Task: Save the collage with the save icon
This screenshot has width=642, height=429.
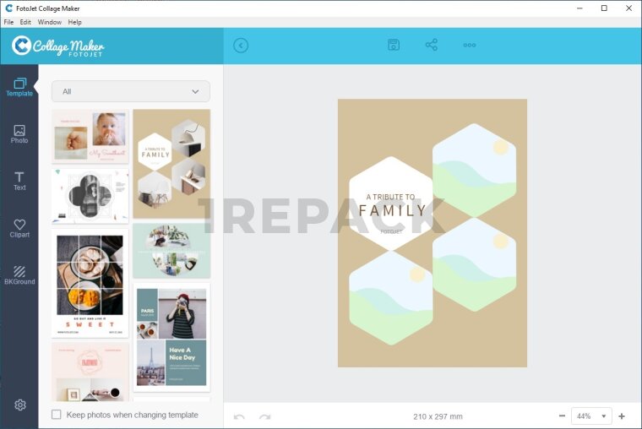Action: (394, 46)
